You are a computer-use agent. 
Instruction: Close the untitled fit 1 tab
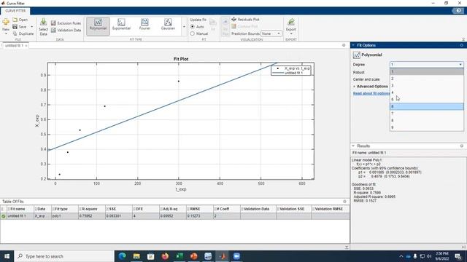pyautogui.click(x=26, y=46)
